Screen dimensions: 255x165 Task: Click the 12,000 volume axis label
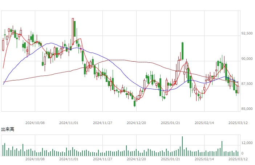click(x=247, y=143)
